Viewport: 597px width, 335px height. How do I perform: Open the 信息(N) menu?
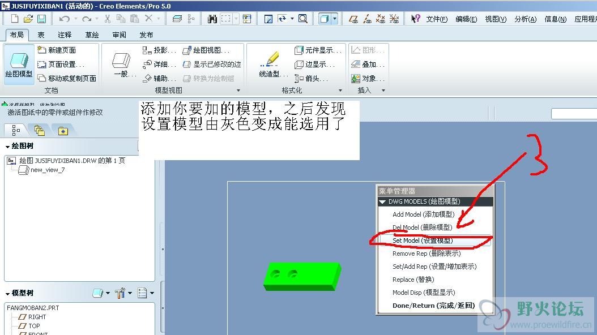click(556, 19)
